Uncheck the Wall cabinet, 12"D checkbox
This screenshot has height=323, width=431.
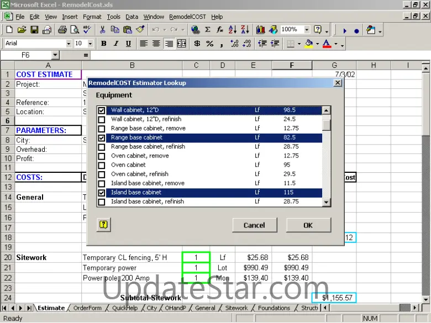[102, 110]
